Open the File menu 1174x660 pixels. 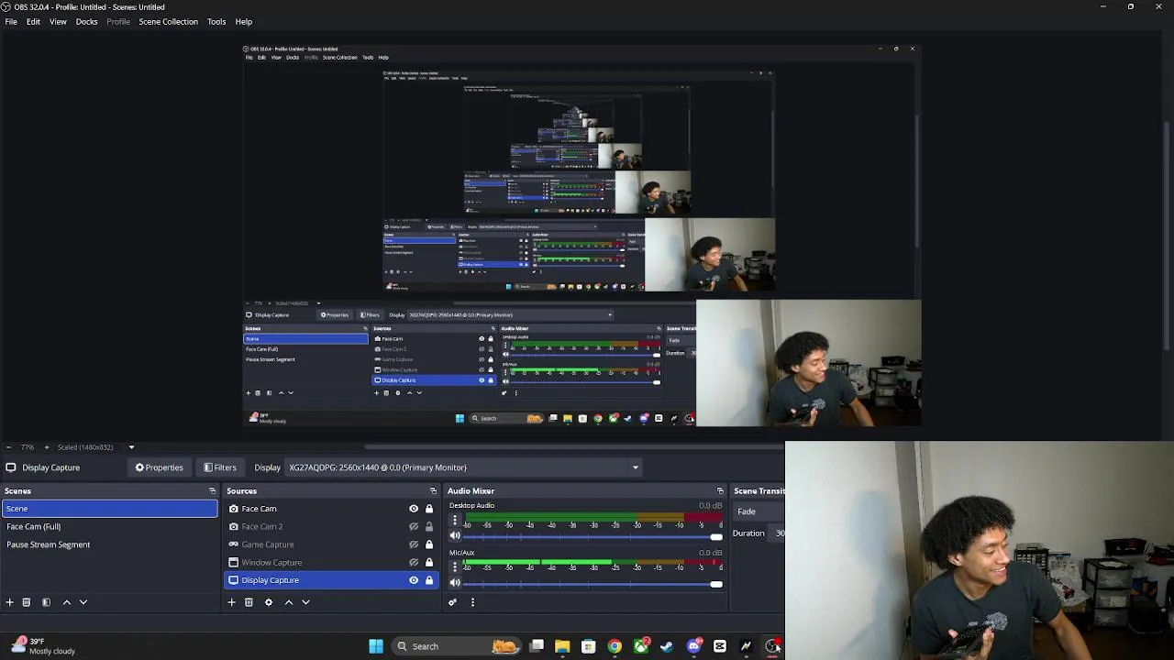pos(11,22)
